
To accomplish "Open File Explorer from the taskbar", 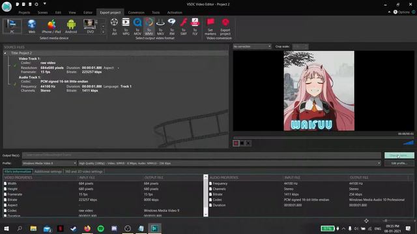I will click(33, 228).
